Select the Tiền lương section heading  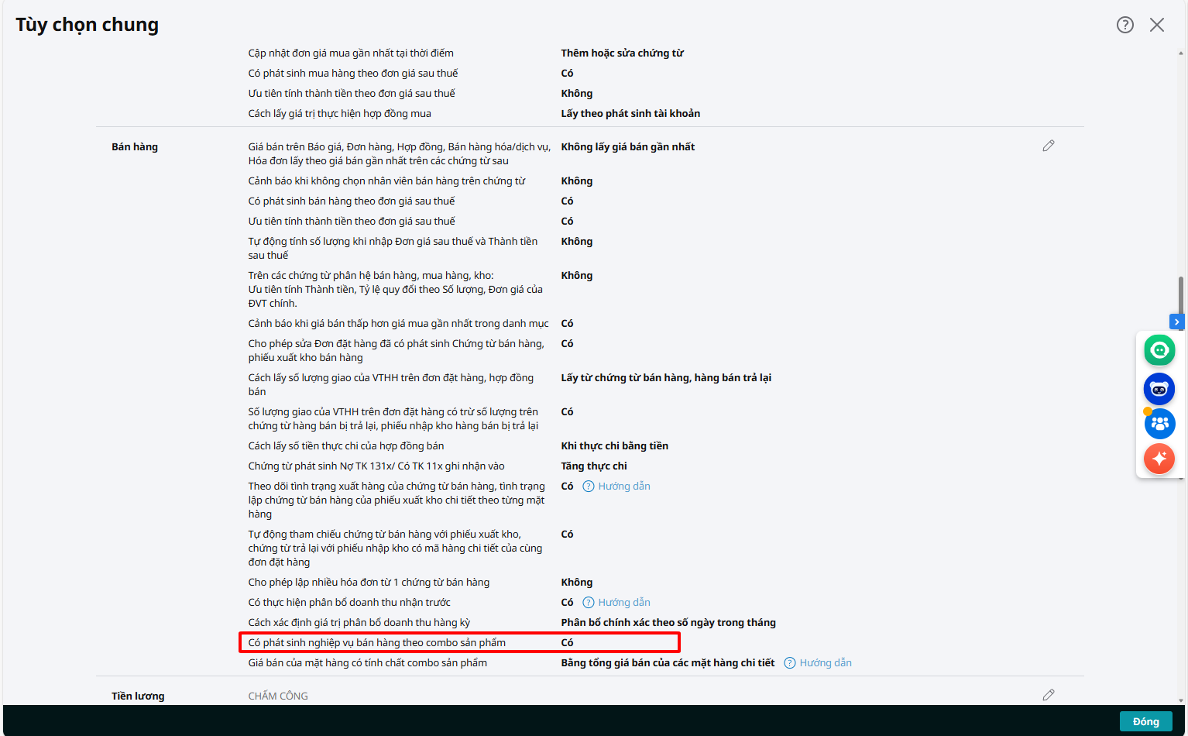[138, 696]
